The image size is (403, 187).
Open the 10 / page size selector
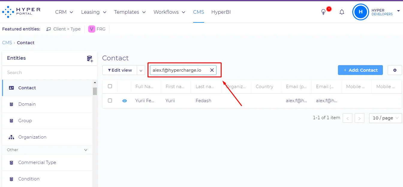385,118
